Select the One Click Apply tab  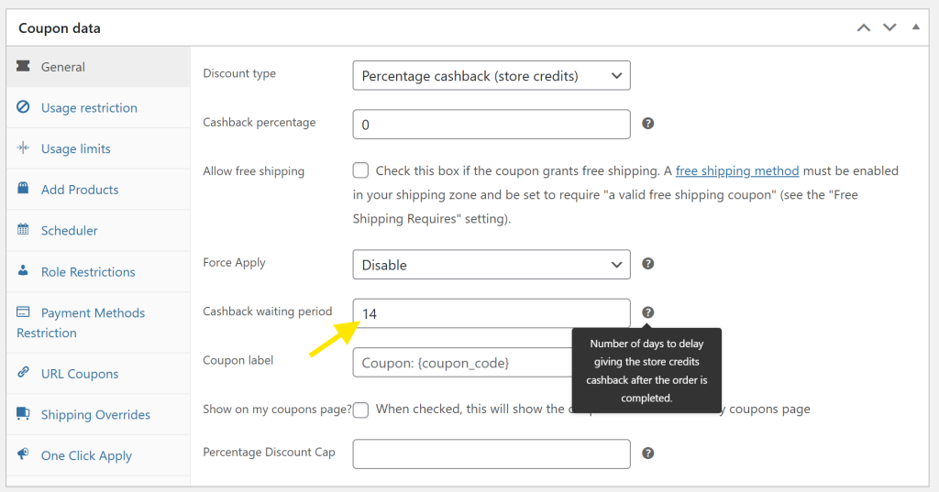point(98,455)
